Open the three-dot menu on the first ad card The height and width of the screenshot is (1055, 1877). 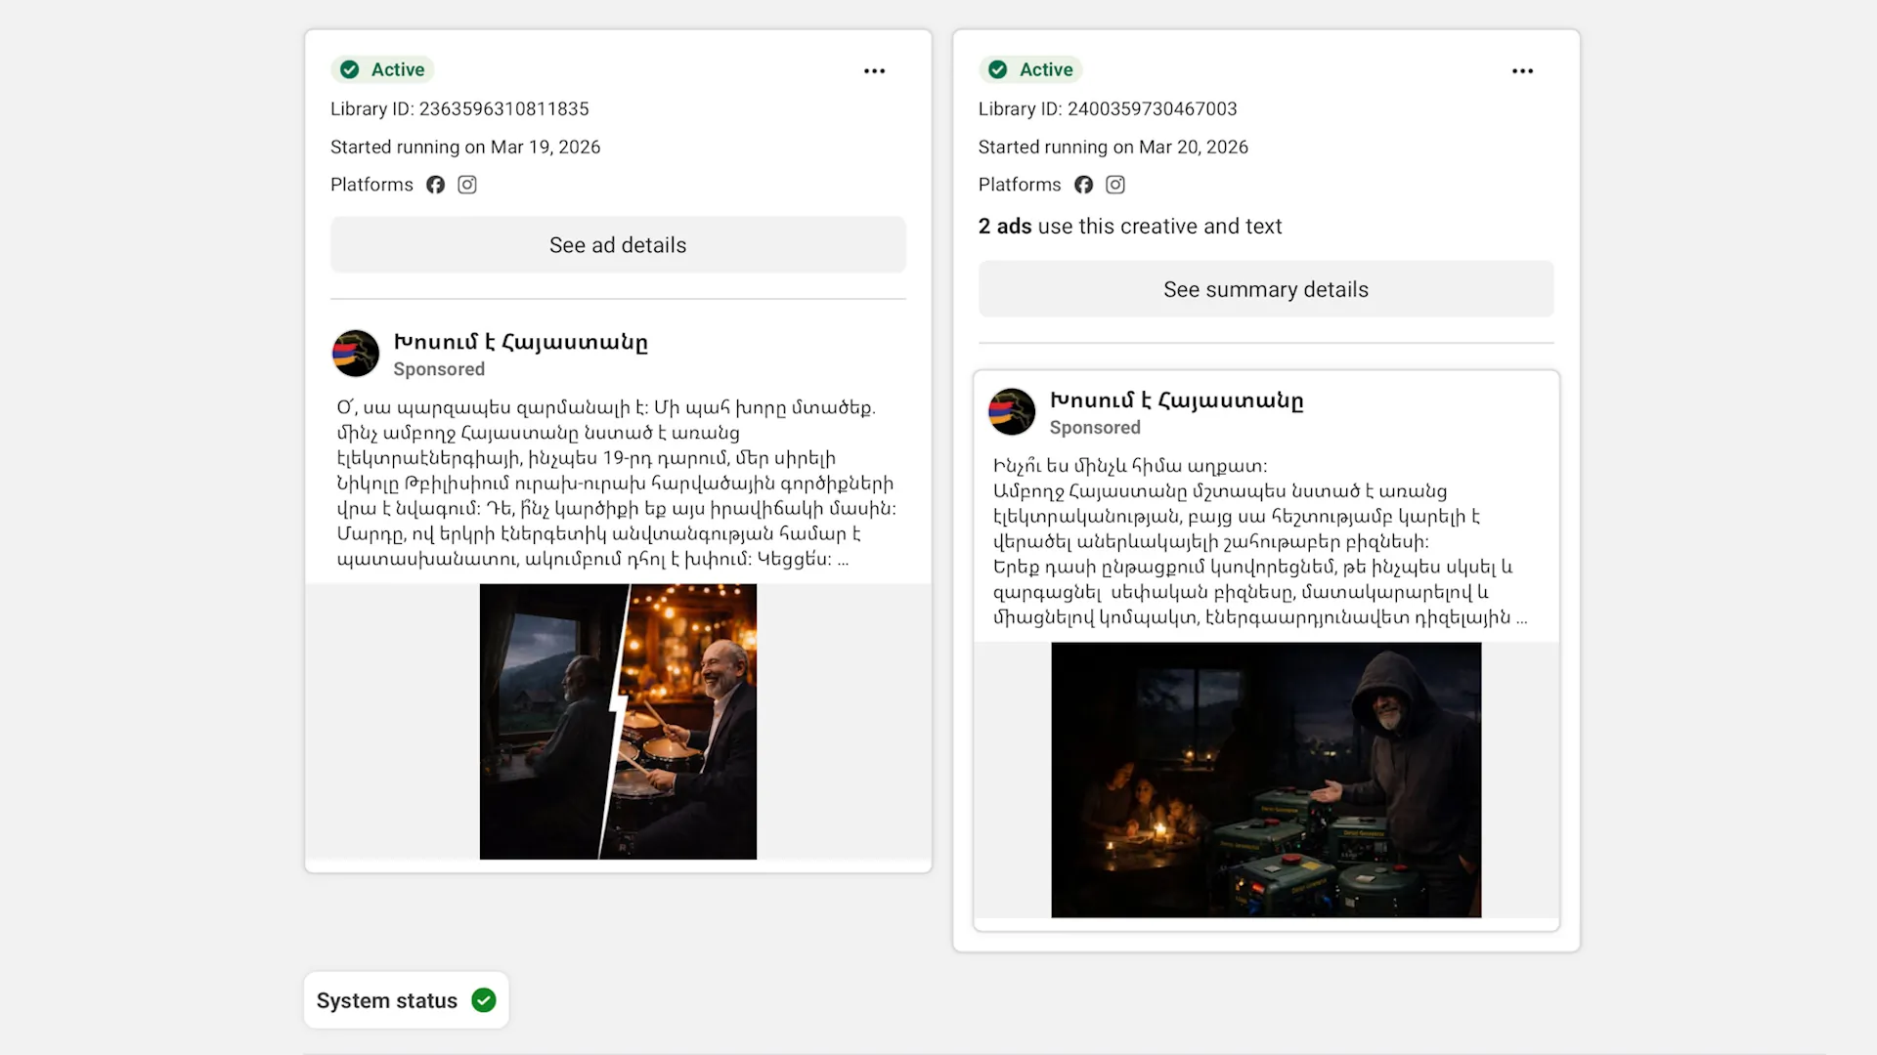pos(874,70)
